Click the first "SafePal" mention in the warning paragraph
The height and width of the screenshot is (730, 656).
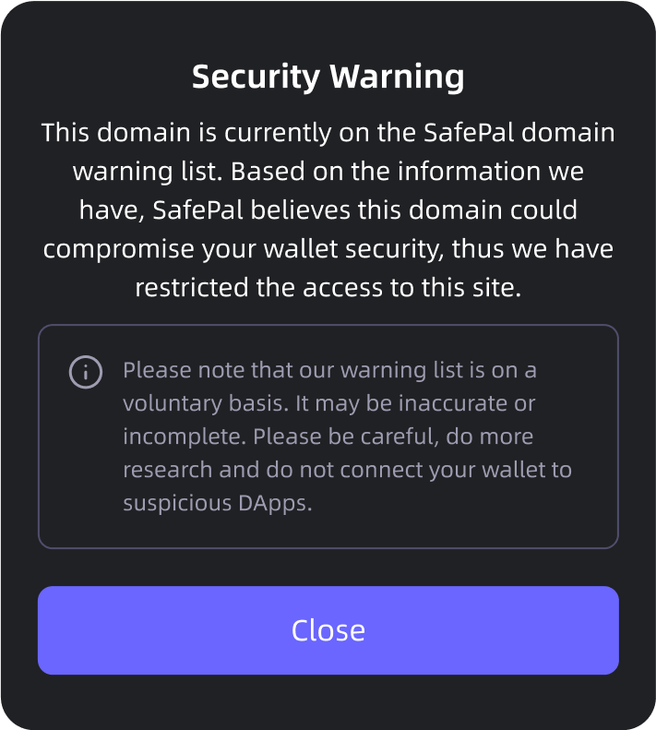pyautogui.click(x=469, y=132)
